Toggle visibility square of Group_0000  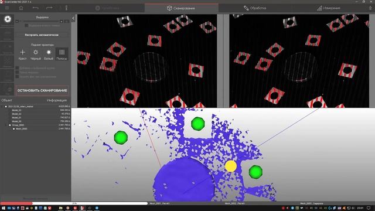coord(10,125)
